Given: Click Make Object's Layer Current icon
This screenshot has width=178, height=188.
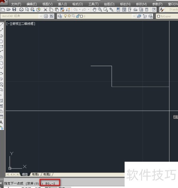Looking at the screenshot, I should click(139, 16).
